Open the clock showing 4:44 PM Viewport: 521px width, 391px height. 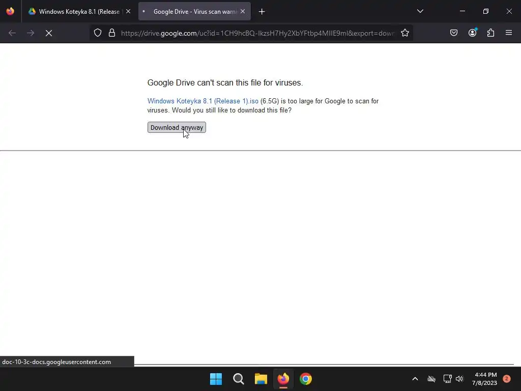(484, 379)
